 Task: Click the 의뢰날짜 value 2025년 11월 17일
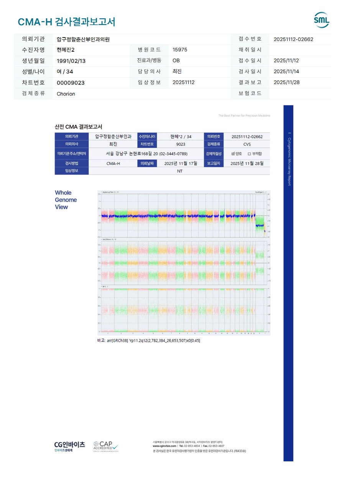click(x=181, y=163)
